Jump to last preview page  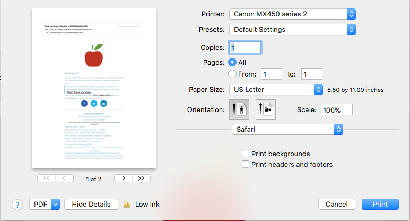point(141,178)
